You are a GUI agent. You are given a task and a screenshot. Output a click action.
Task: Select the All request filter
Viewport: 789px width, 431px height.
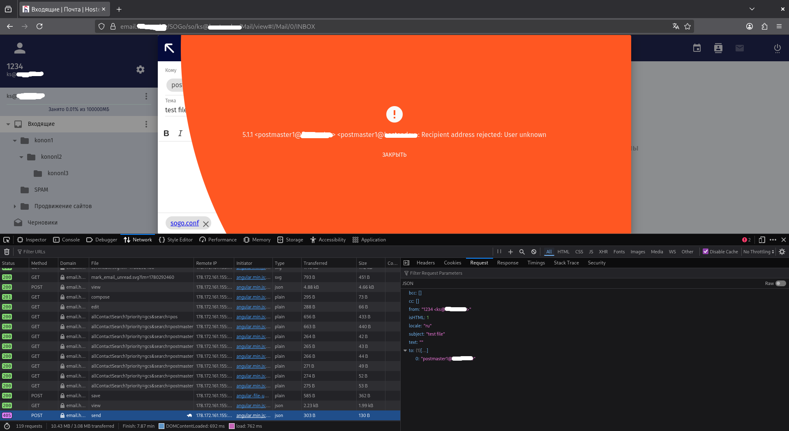(x=549, y=252)
